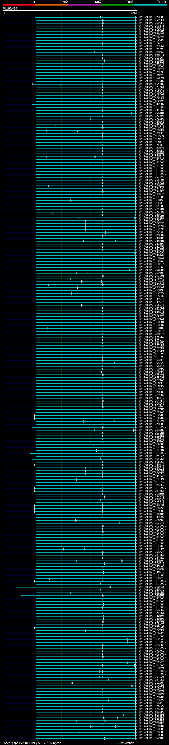
Task: Select label UniRef100_B3TLR2
Action: tap(152, 346)
